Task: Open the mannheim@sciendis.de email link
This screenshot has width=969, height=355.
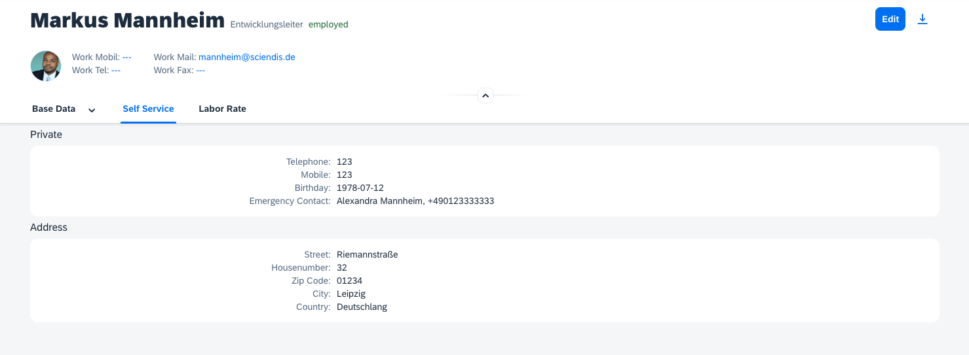Action: tap(247, 57)
